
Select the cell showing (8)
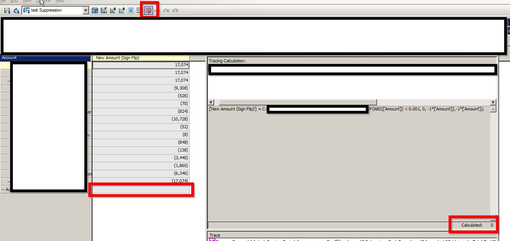pos(141,134)
